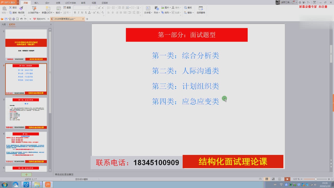Switch to Normal view icon in status bar
Viewport: 334px width, 188px height.
267,179
